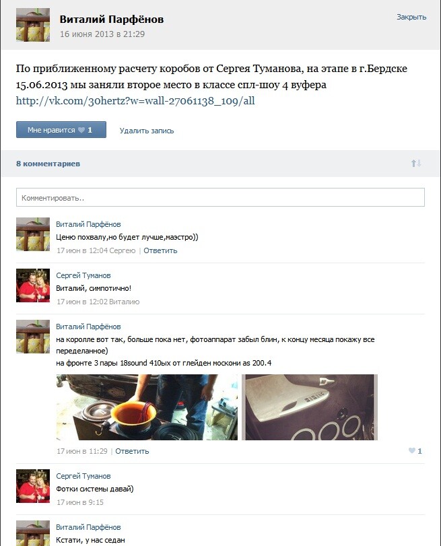Screen dimensions: 441x546
Task: Open the vk.com/30hertz wall link
Action: [135, 101]
